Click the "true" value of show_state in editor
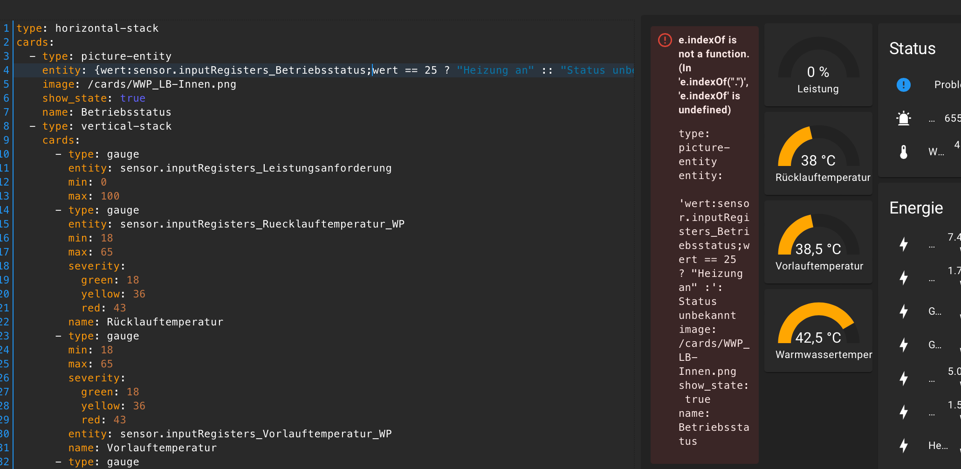 point(132,98)
